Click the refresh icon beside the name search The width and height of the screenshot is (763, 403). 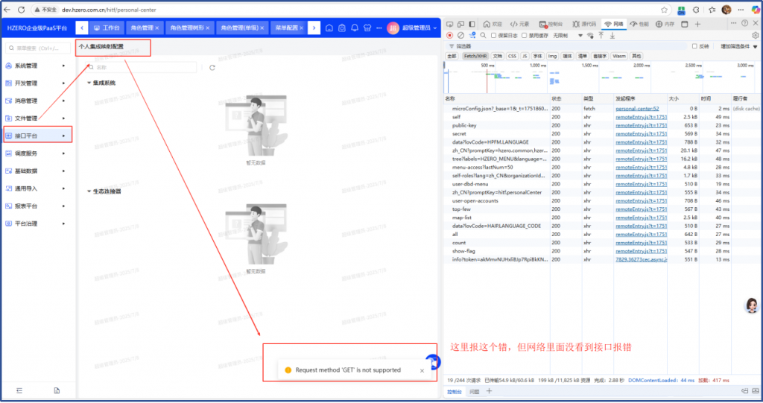pos(213,68)
